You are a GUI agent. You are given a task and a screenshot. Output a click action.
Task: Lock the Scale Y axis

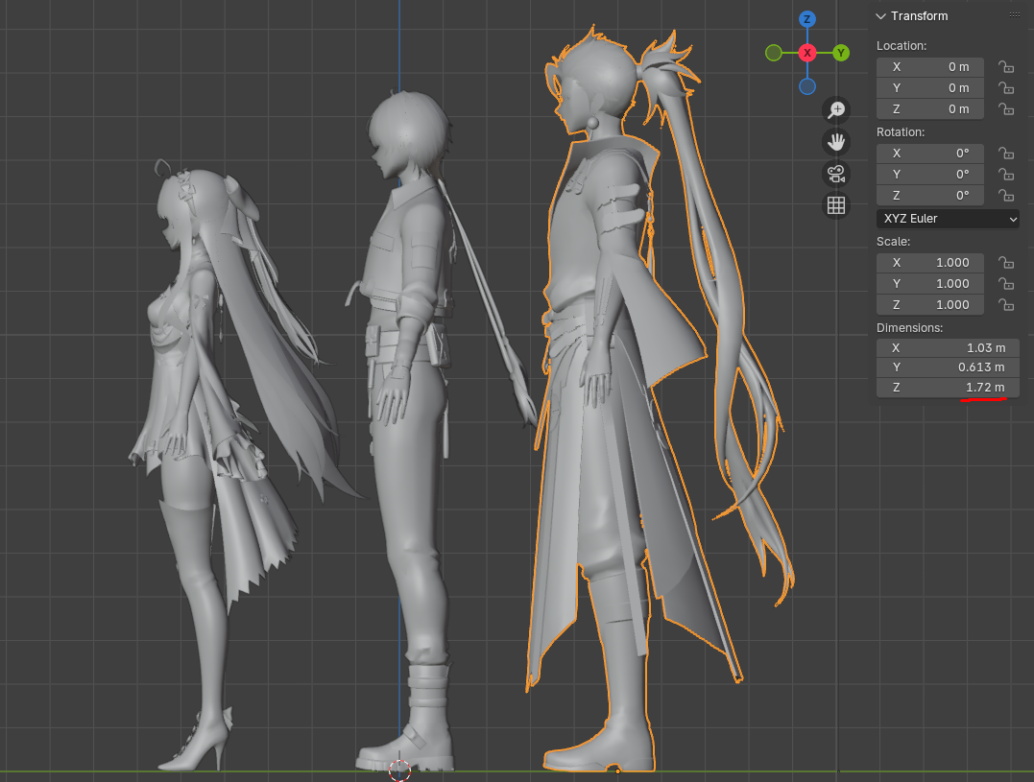click(1005, 284)
